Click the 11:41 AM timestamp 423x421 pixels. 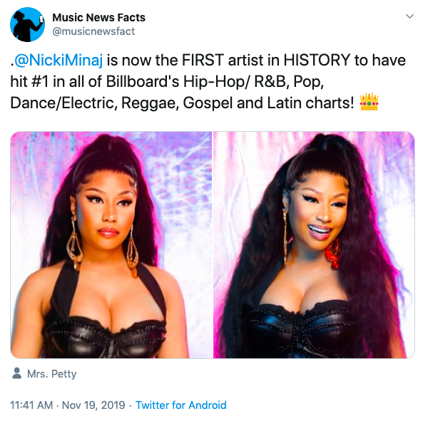tap(31, 405)
